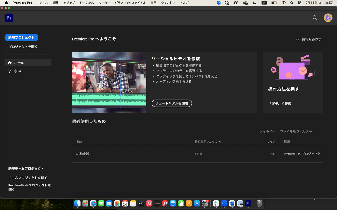Click the 新規プロジェクト button

coord(22,38)
